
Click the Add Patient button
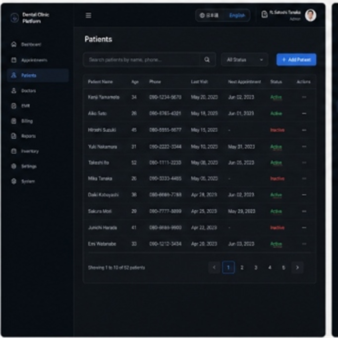[296, 59]
